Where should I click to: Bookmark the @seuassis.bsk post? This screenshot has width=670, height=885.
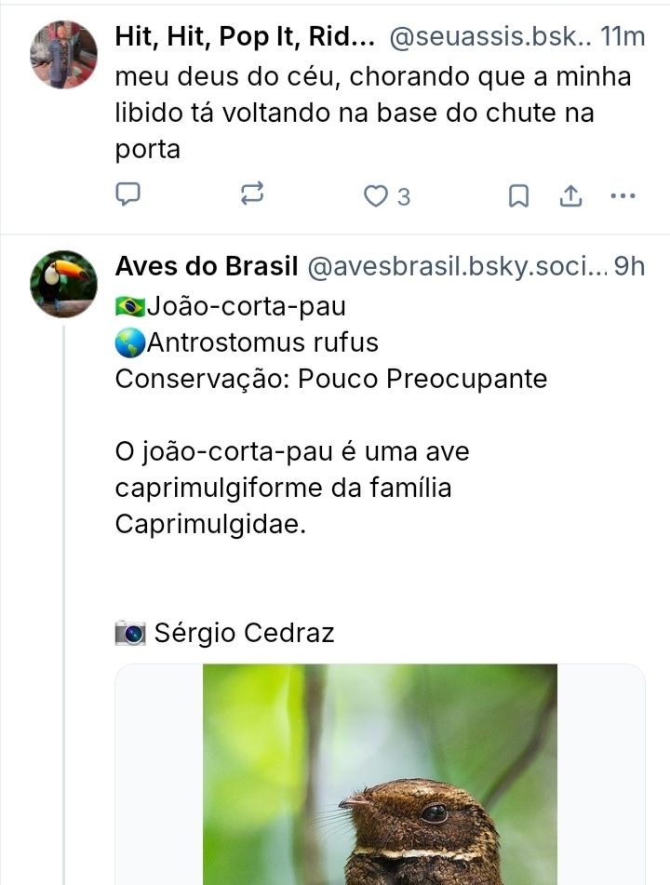click(x=519, y=195)
